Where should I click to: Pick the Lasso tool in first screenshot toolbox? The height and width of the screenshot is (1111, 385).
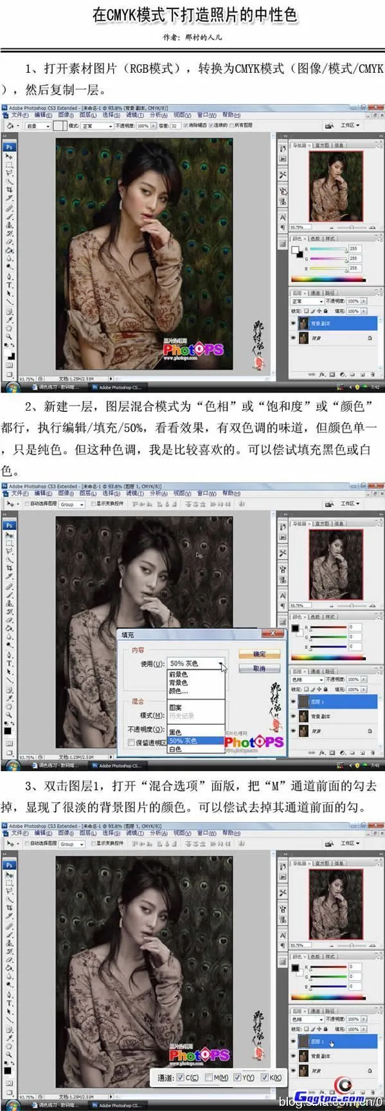pyautogui.click(x=9, y=173)
